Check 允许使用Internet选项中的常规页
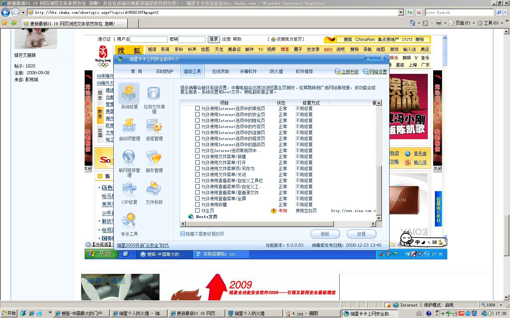 [198, 108]
